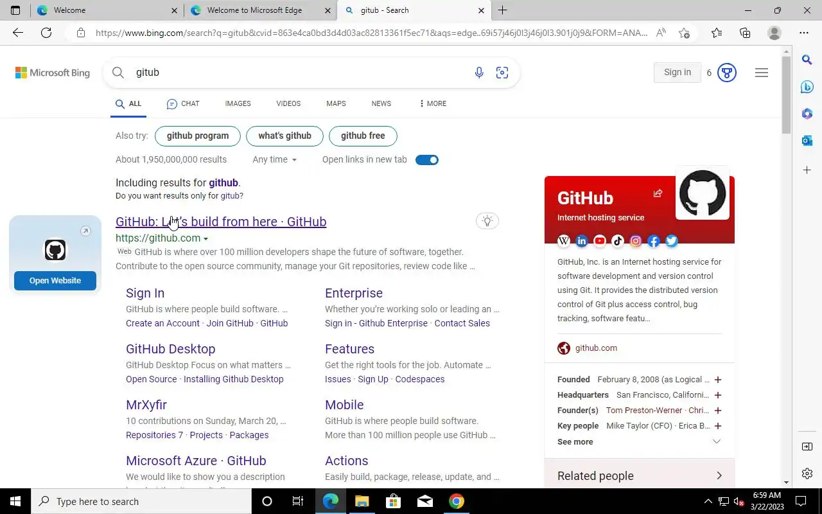Open github.com link in knowledge card
822x514 pixels.
(596, 348)
